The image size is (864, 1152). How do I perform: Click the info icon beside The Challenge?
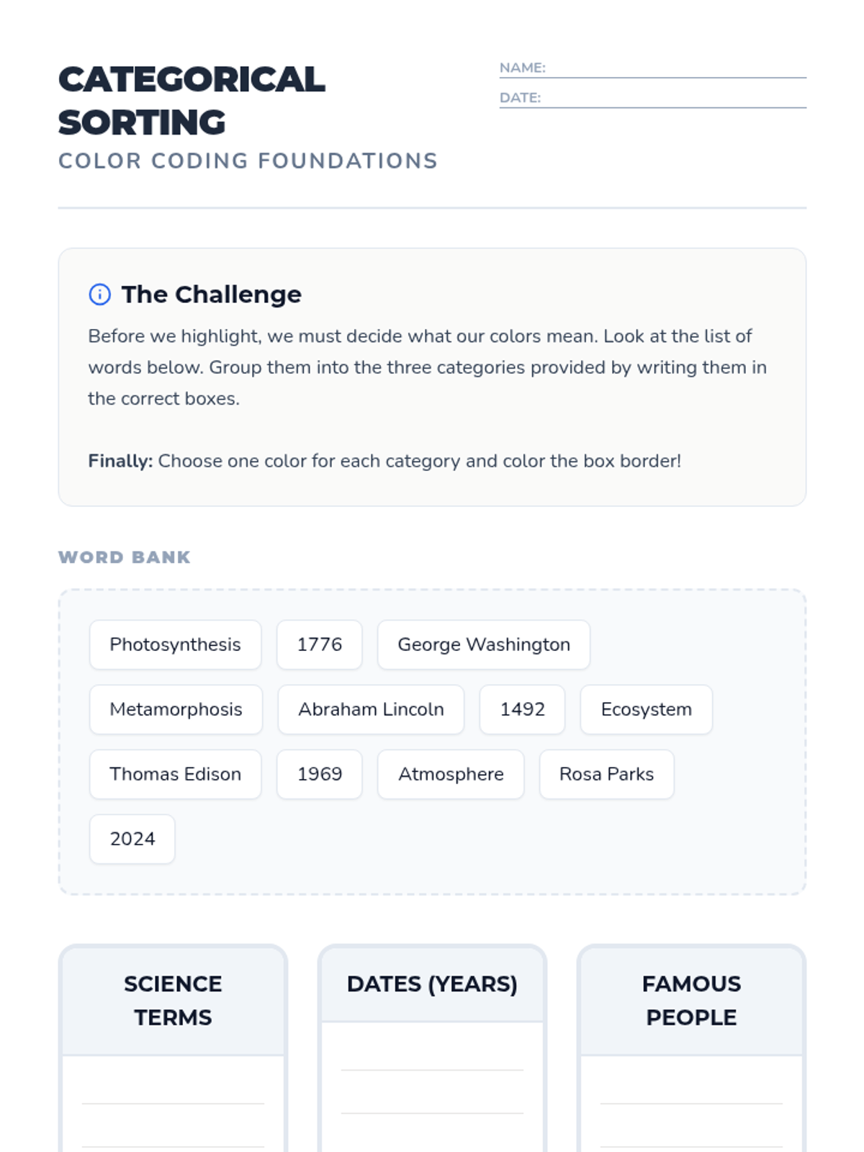[99, 294]
